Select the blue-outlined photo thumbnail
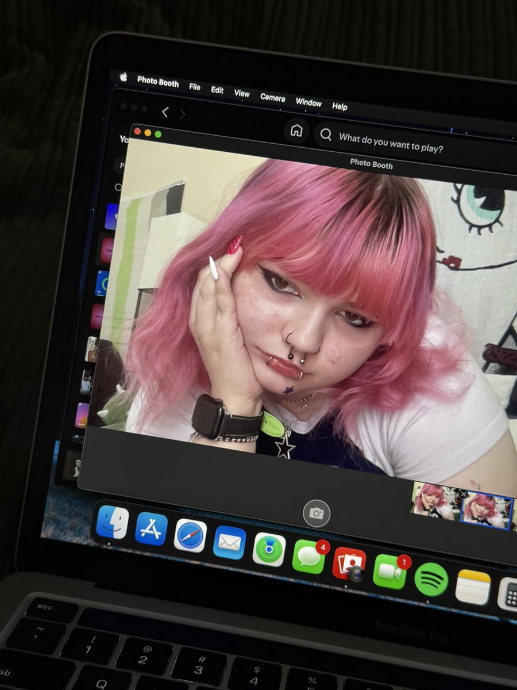Viewport: 517px width, 690px height. click(x=486, y=510)
